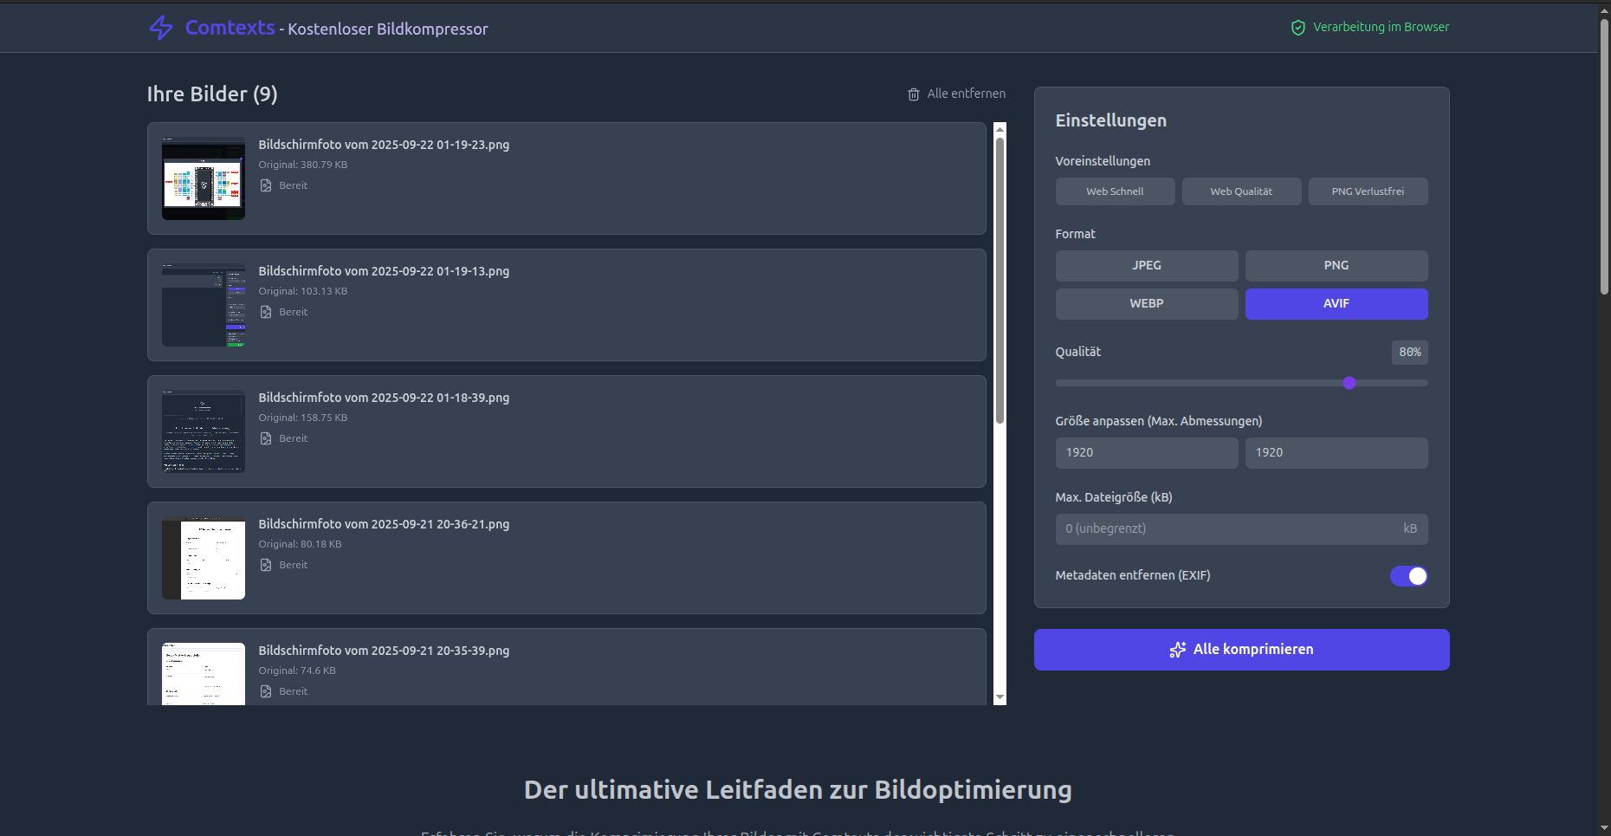Click the sparkle icon inside the Alle komprimieren button
The width and height of the screenshot is (1611, 836).
(x=1178, y=650)
